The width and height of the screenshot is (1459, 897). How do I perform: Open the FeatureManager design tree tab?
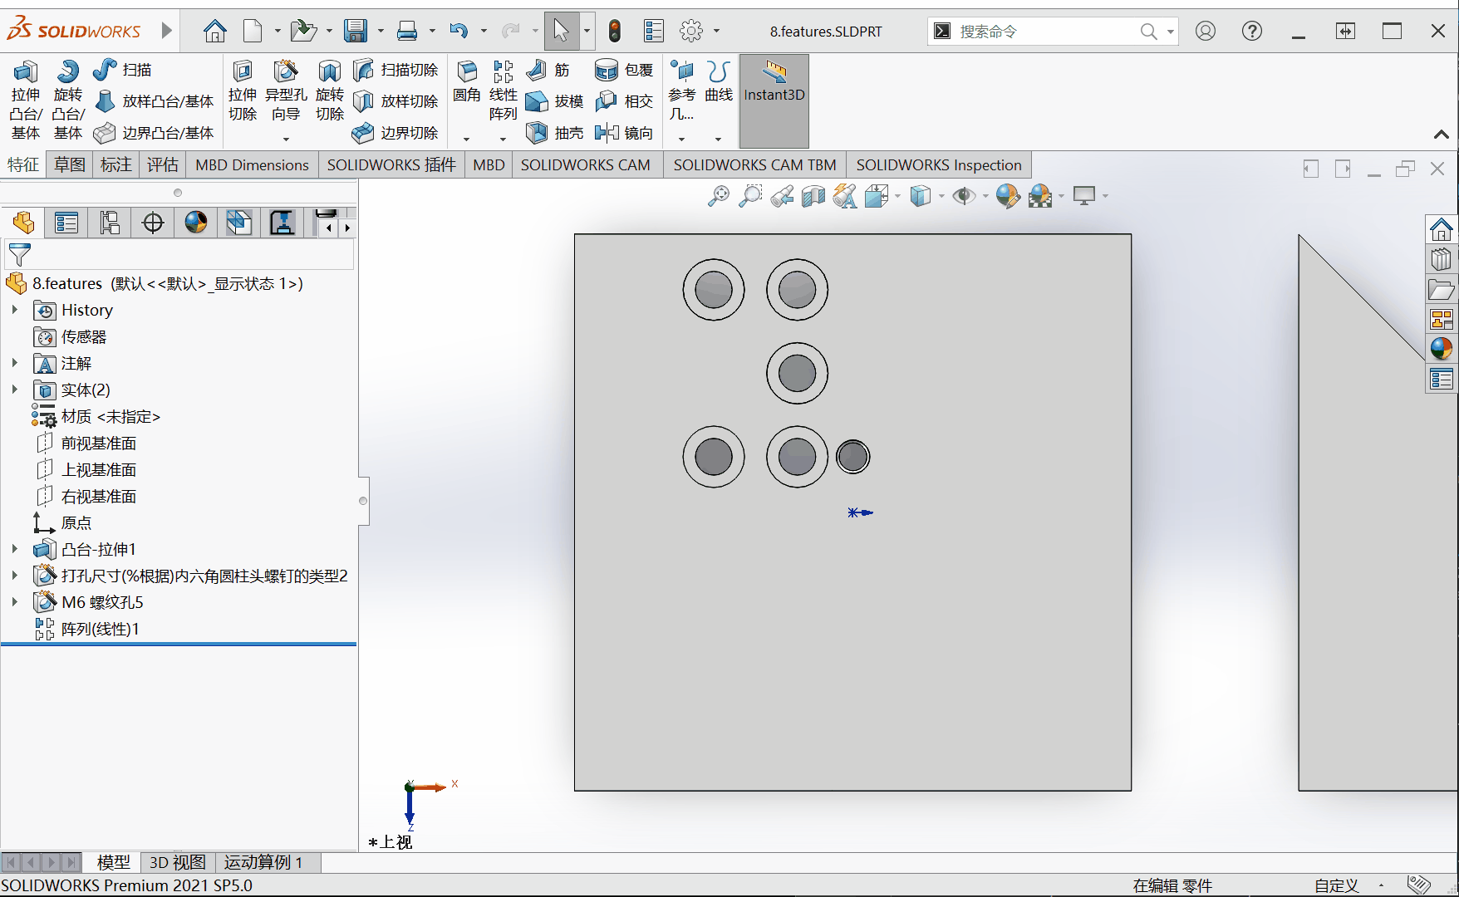23,223
